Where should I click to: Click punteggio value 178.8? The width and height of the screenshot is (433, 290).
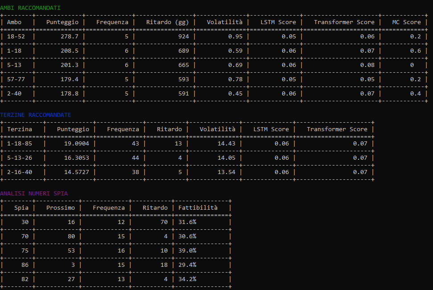tap(70, 94)
